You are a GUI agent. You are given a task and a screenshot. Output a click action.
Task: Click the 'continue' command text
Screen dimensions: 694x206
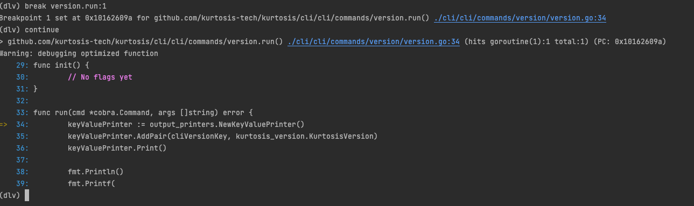[x=42, y=30]
